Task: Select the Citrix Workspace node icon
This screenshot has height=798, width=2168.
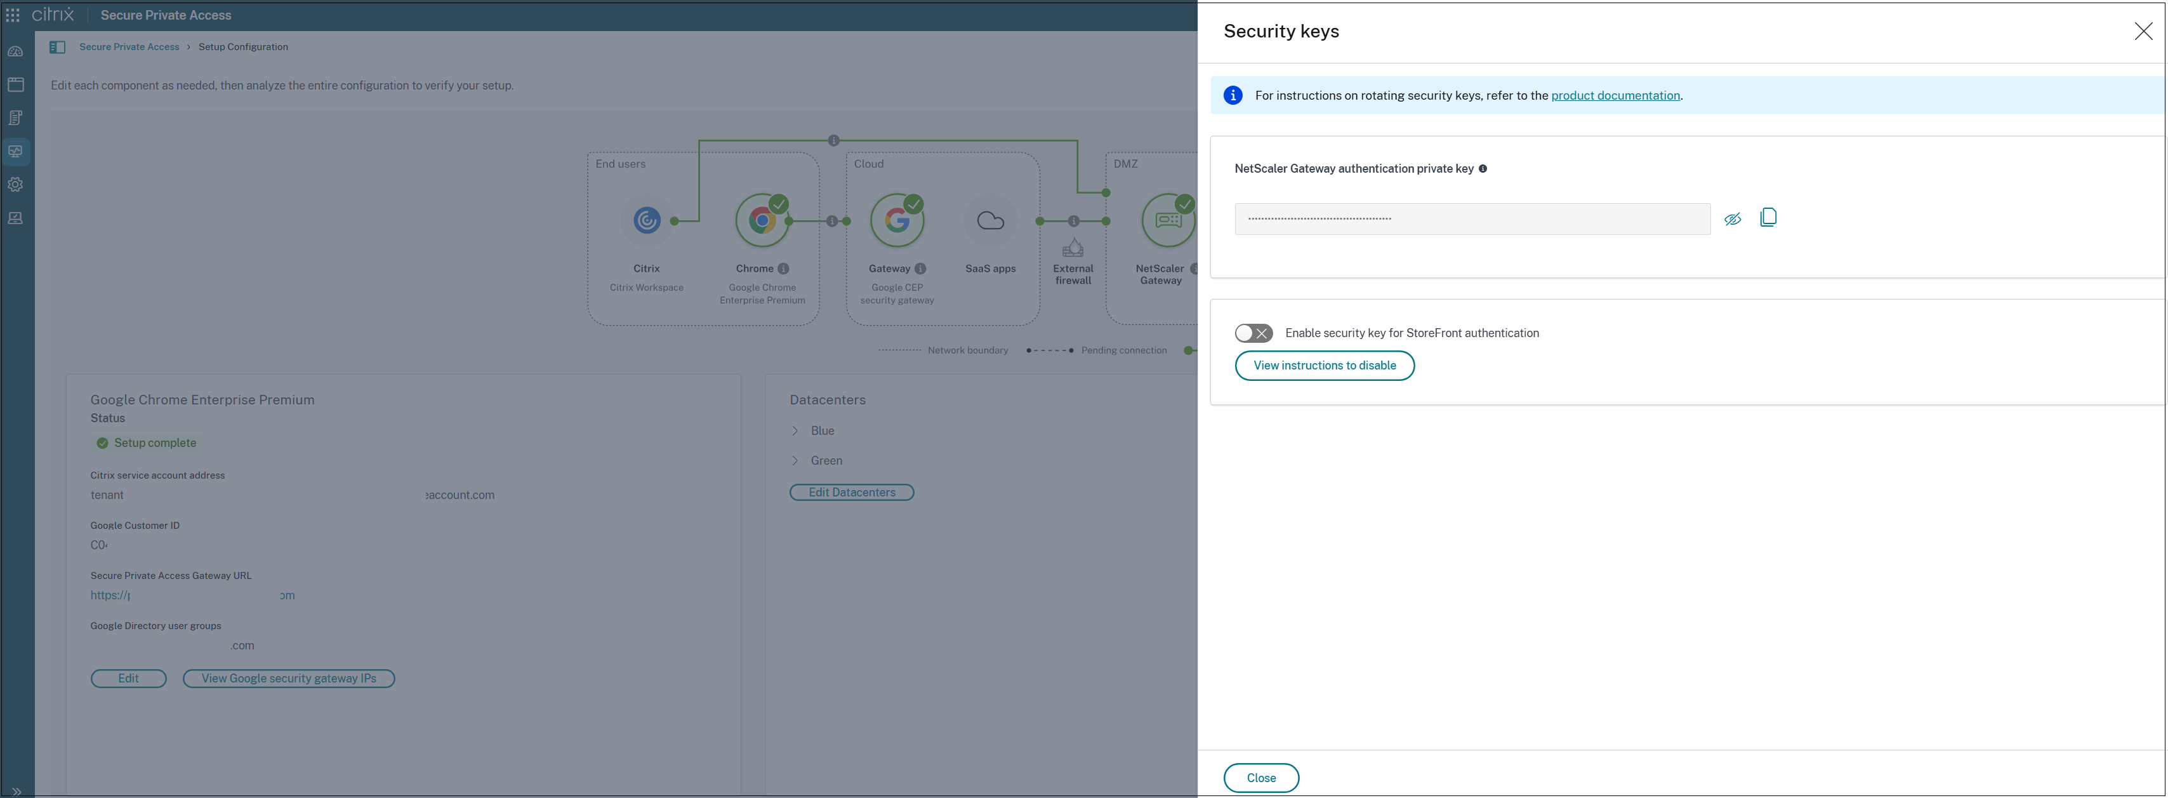Action: [x=646, y=220]
